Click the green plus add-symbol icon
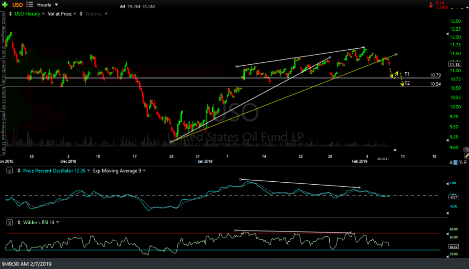 [4, 4]
